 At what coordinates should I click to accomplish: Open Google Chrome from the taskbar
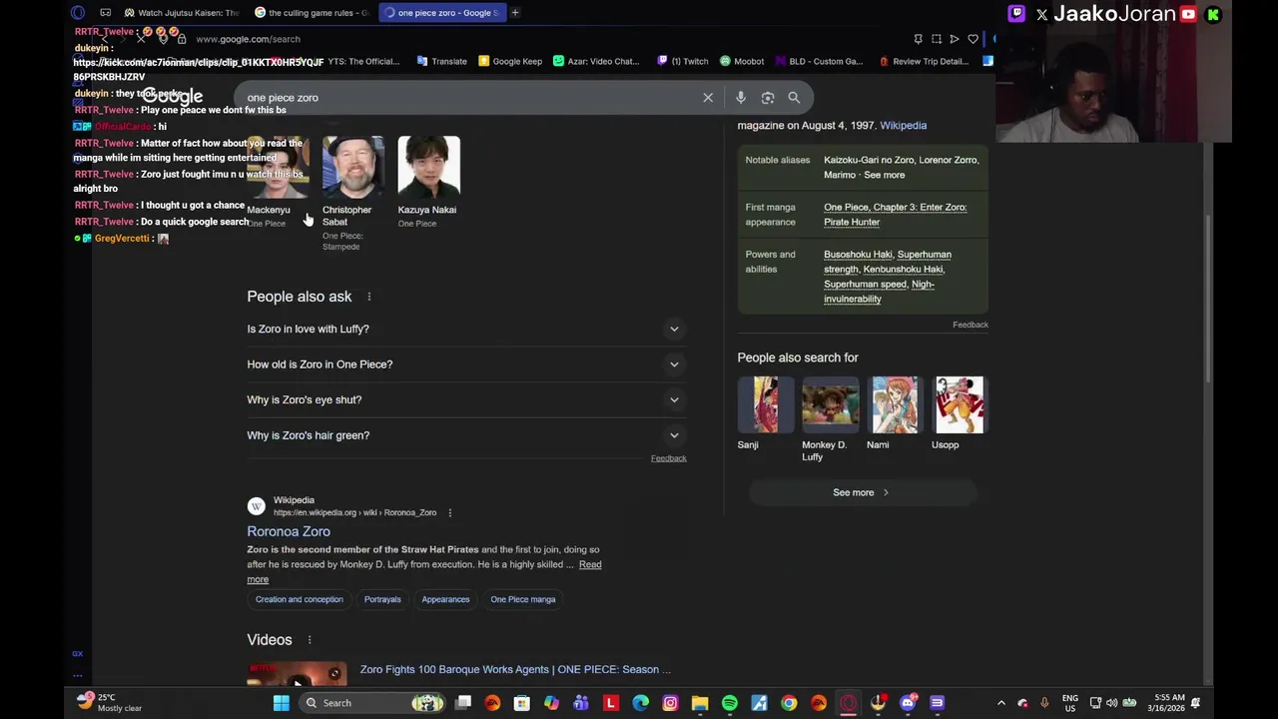pos(789,703)
